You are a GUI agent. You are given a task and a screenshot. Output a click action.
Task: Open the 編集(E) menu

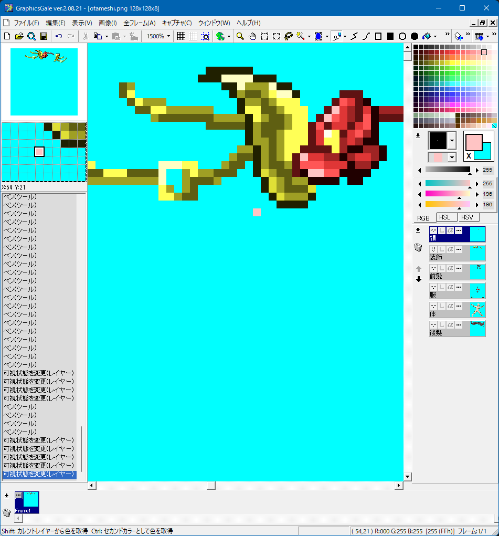[x=56, y=23]
